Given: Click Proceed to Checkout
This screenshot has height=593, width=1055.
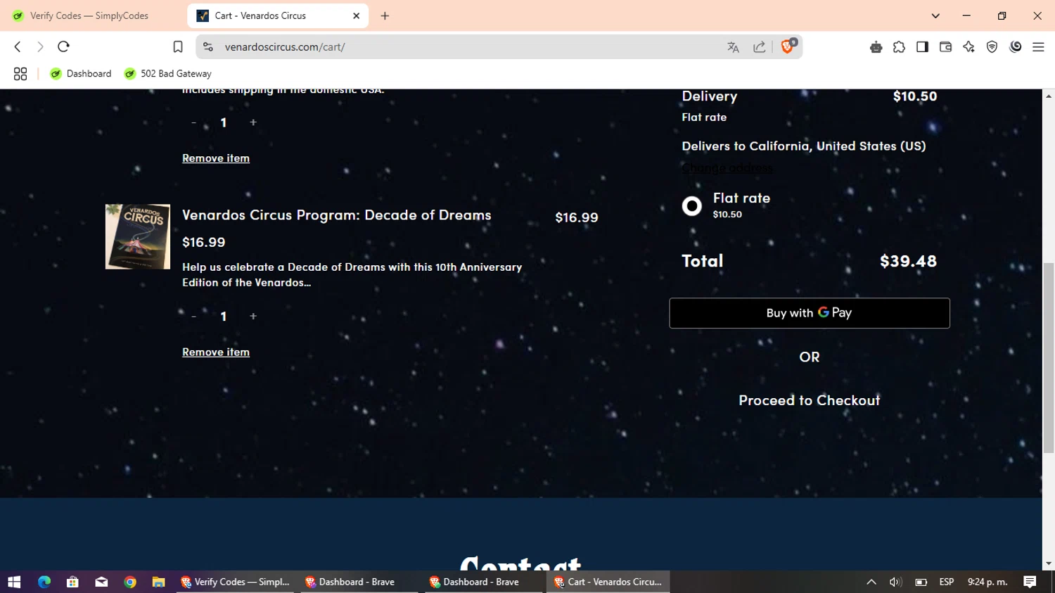Looking at the screenshot, I should (810, 400).
